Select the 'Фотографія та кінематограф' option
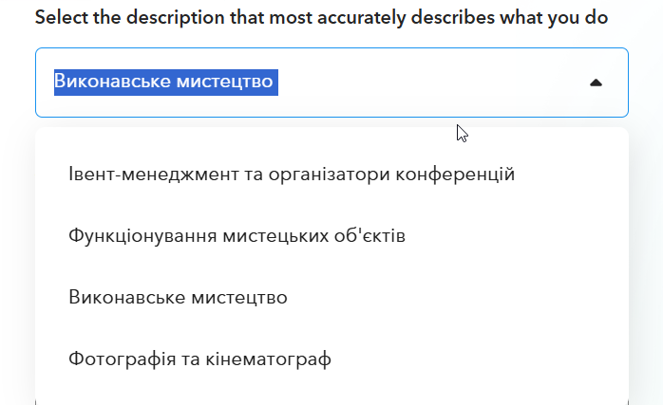The height and width of the screenshot is (405, 663). 199,359
